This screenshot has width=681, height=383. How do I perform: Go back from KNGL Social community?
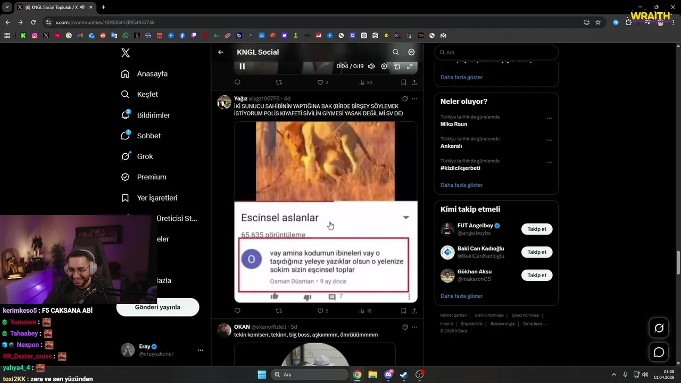coord(221,52)
